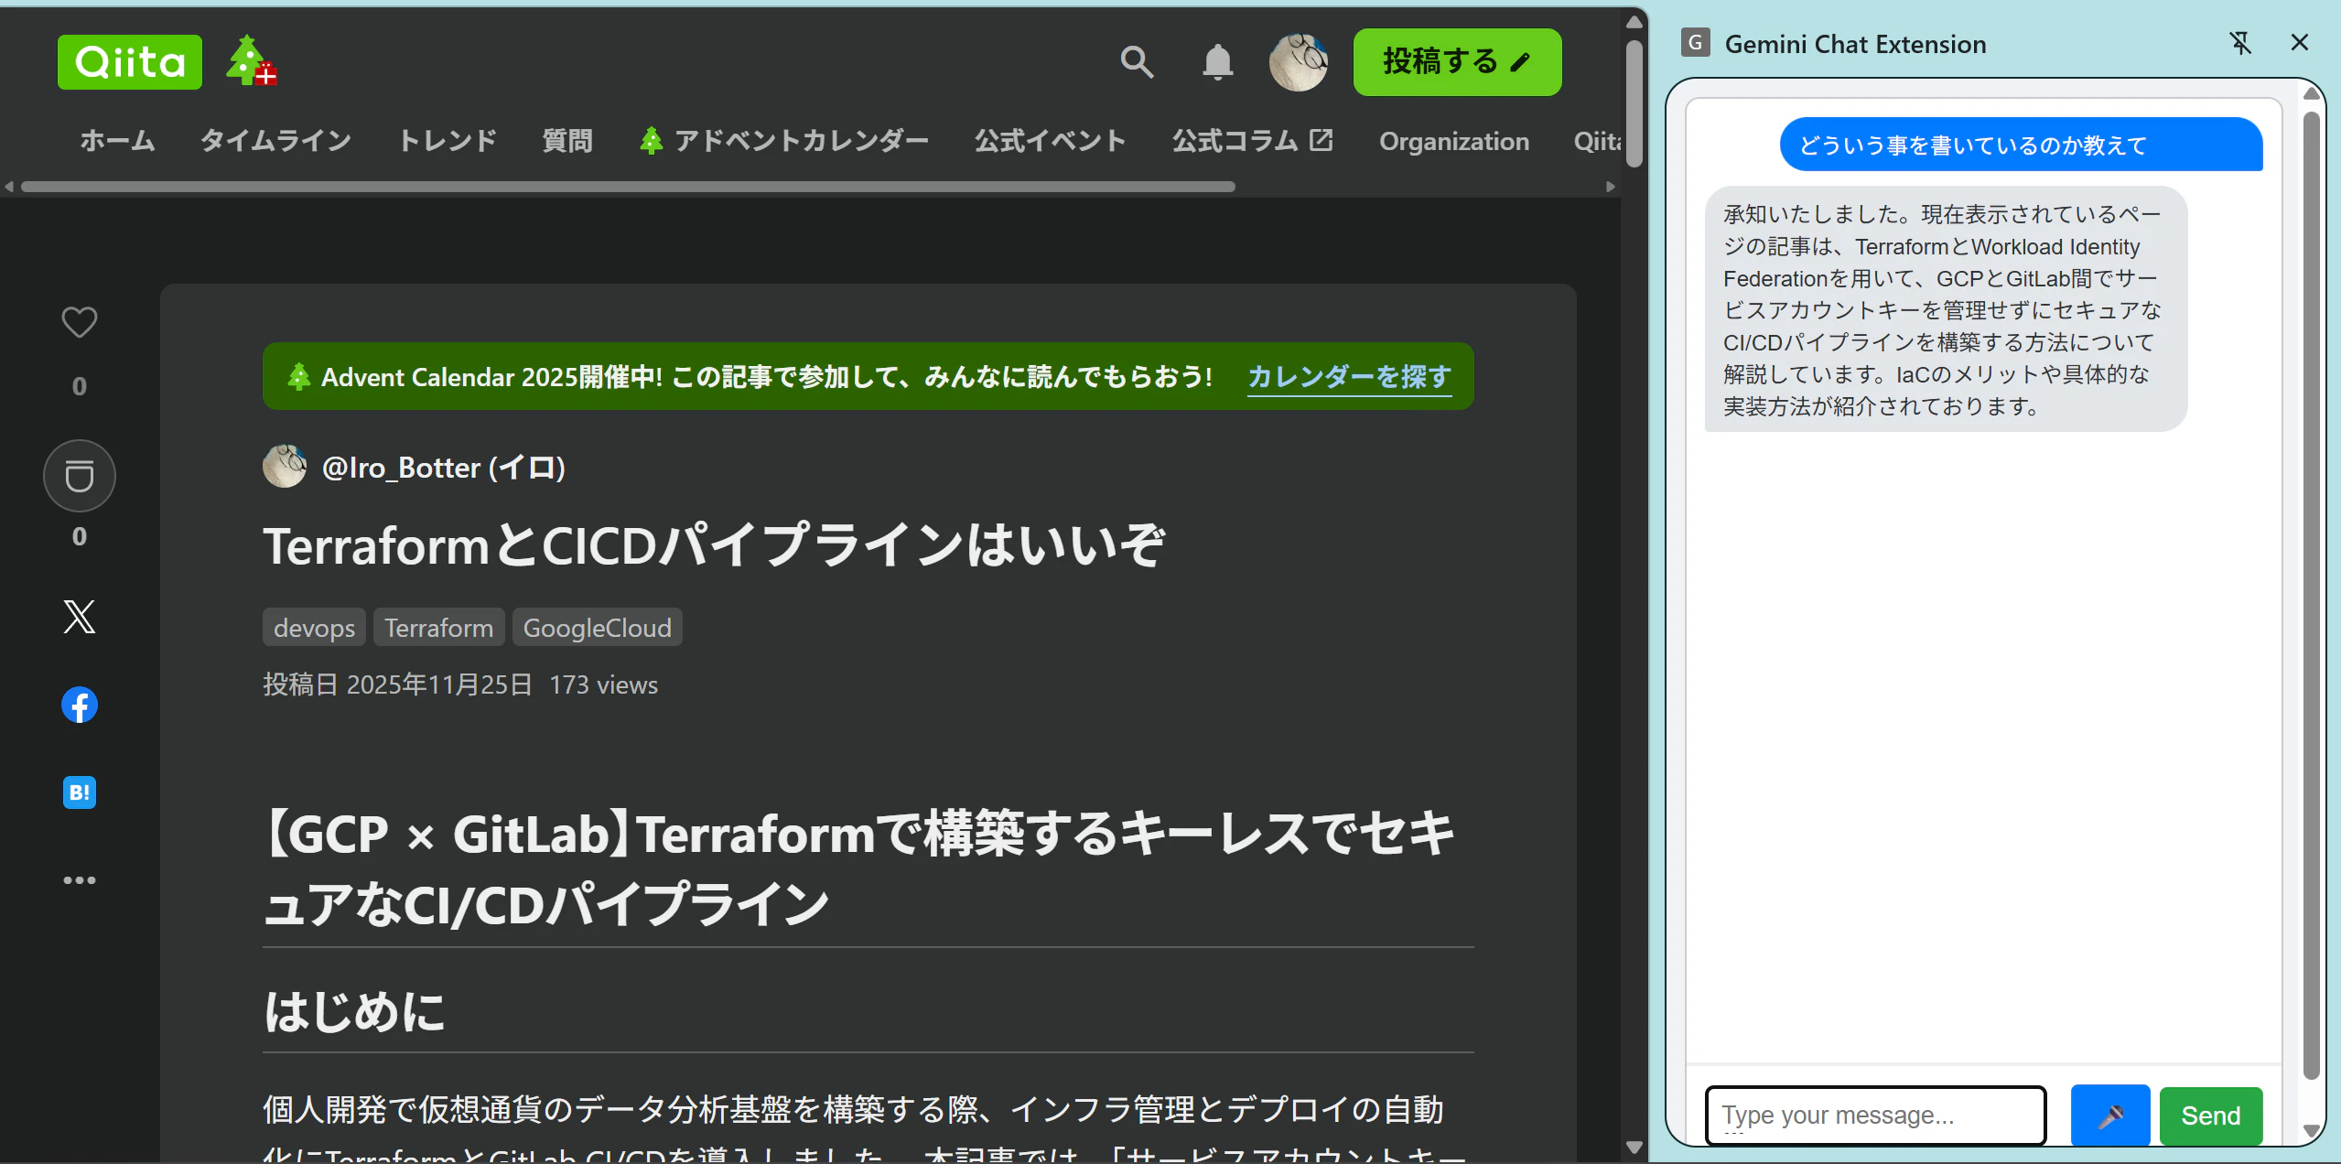Go to the ホーム tab
This screenshot has height=1164, width=2341.
117,141
